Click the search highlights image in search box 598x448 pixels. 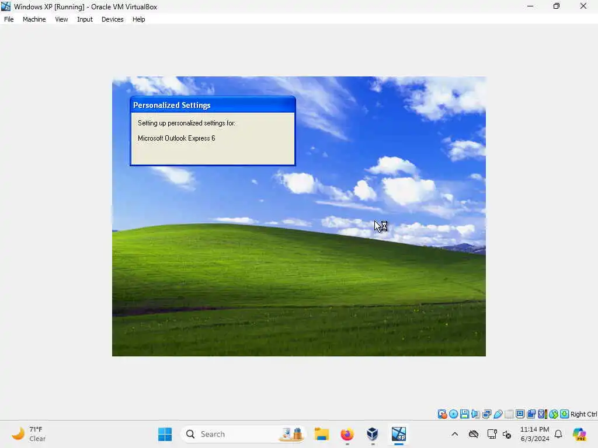click(292, 434)
